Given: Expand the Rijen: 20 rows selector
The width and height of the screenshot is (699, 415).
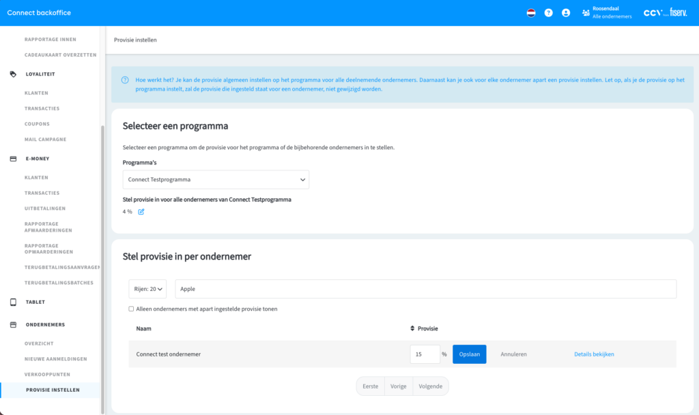Looking at the screenshot, I should (x=147, y=289).
